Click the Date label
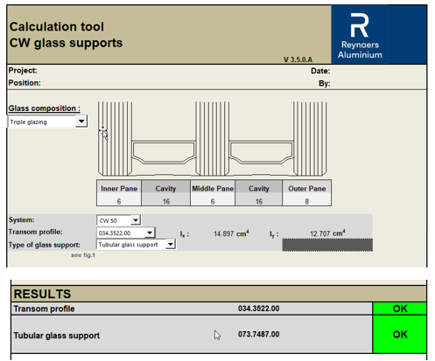Image resolution: width=435 pixels, height=361 pixels. coord(320,71)
